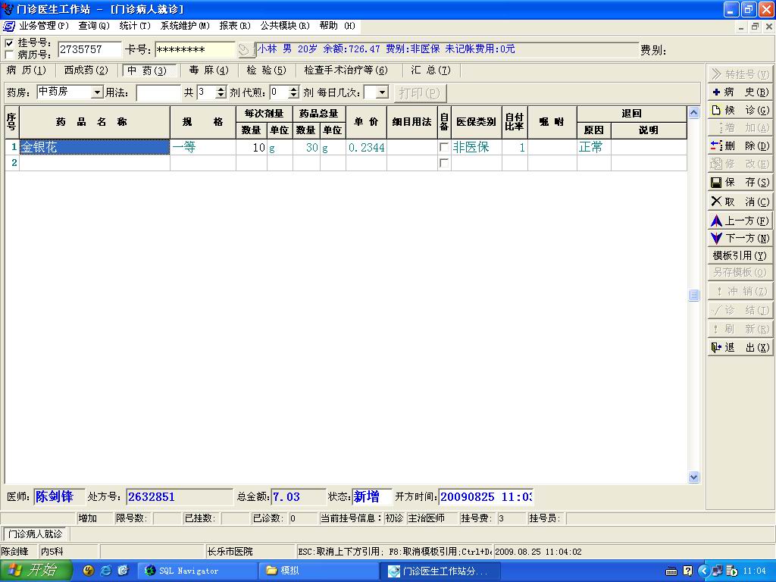Viewport: 776px width, 582px height.
Task: Toggle the 挂号号 checkbox
Action: click(9, 43)
